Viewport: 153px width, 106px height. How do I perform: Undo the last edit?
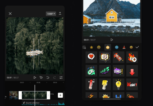(48, 78)
